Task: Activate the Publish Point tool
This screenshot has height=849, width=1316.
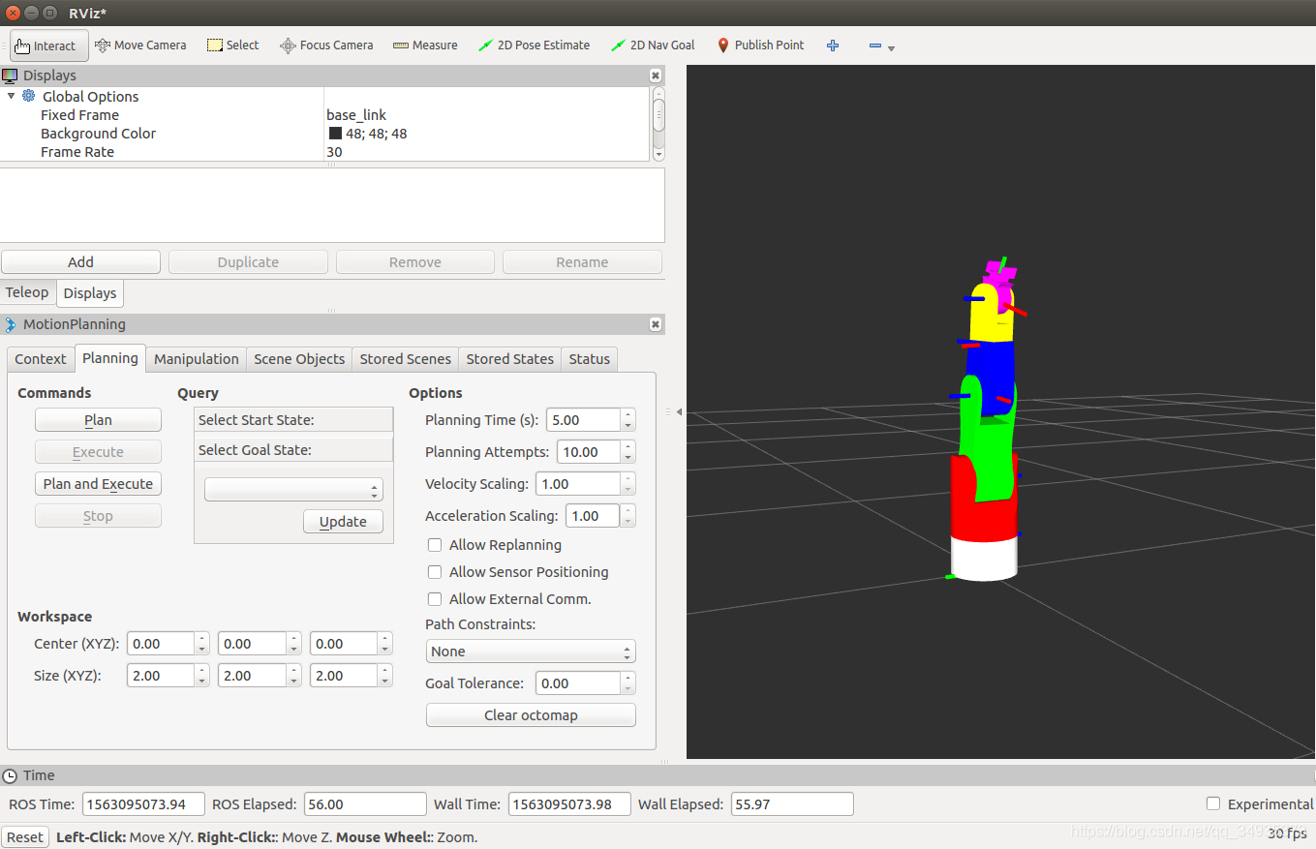Action: point(760,45)
